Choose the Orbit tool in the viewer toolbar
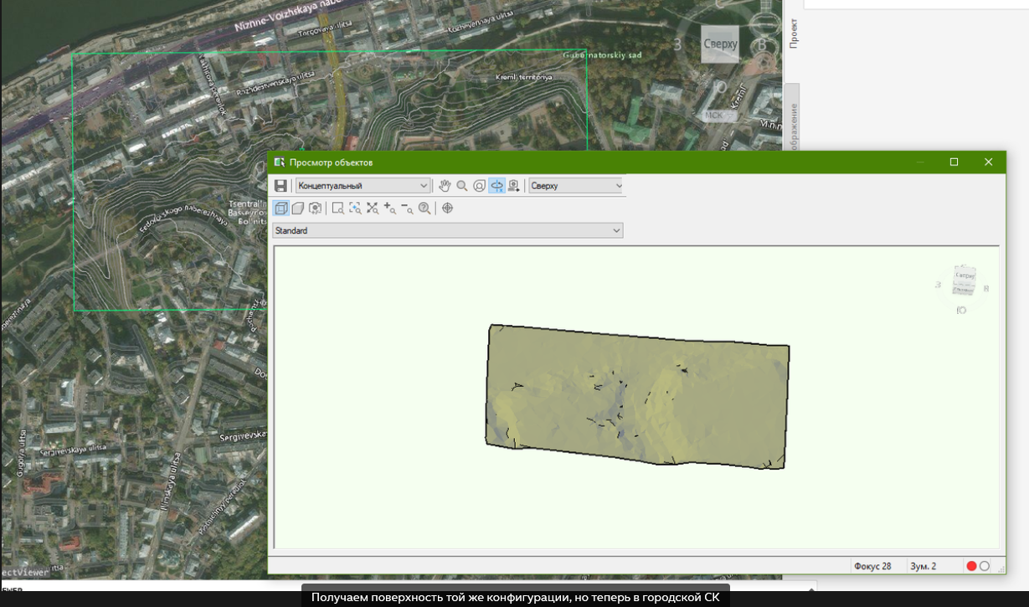1029x607 pixels. click(x=479, y=186)
